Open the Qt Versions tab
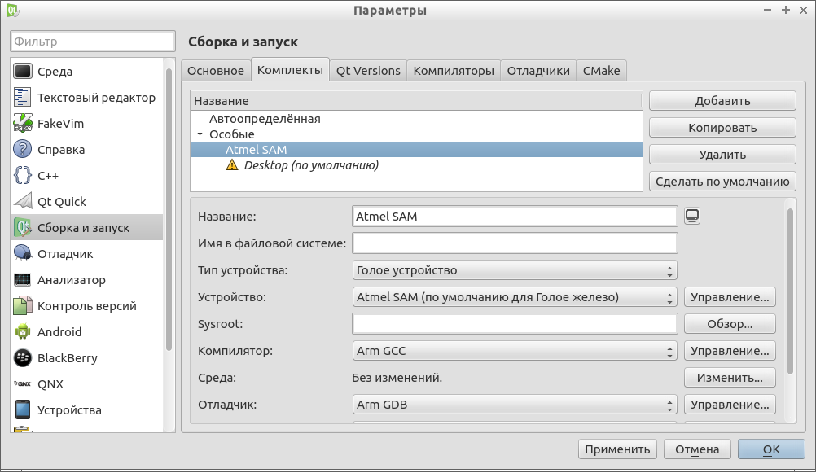Screen dimensions: 816x473 [368, 70]
